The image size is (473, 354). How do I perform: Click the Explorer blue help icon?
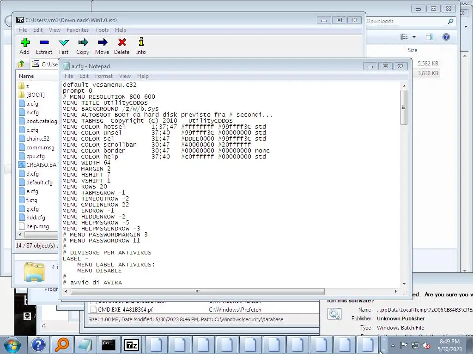446,37
